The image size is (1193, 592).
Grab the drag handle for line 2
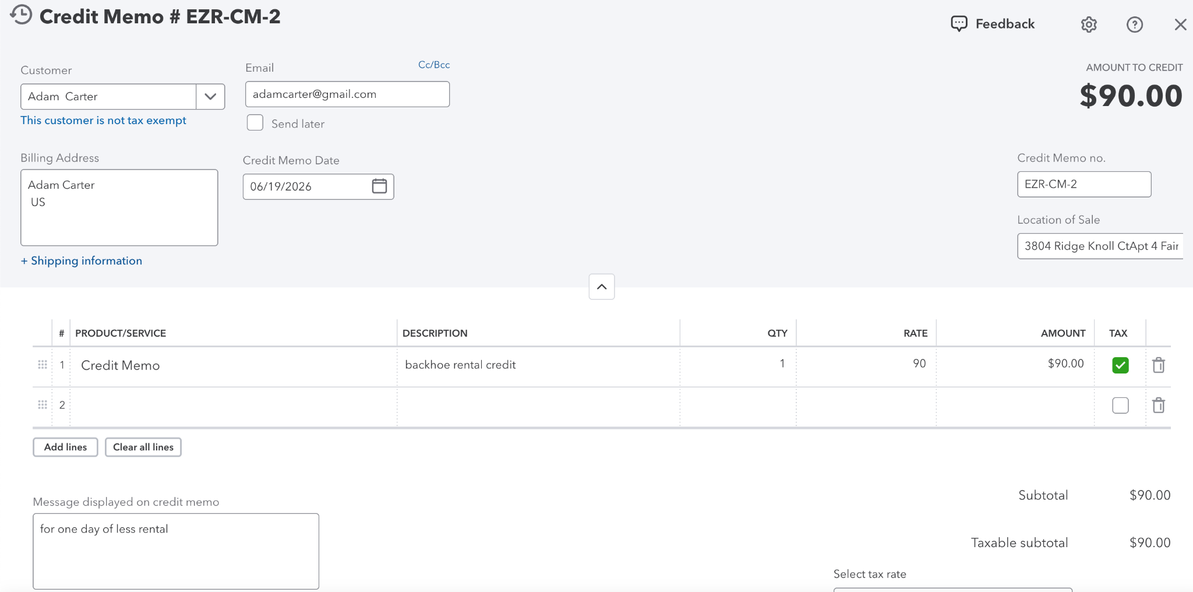43,404
